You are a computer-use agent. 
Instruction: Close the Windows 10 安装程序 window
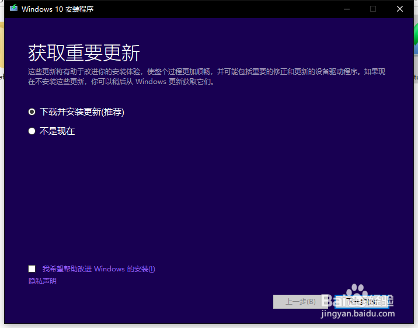(399, 9)
